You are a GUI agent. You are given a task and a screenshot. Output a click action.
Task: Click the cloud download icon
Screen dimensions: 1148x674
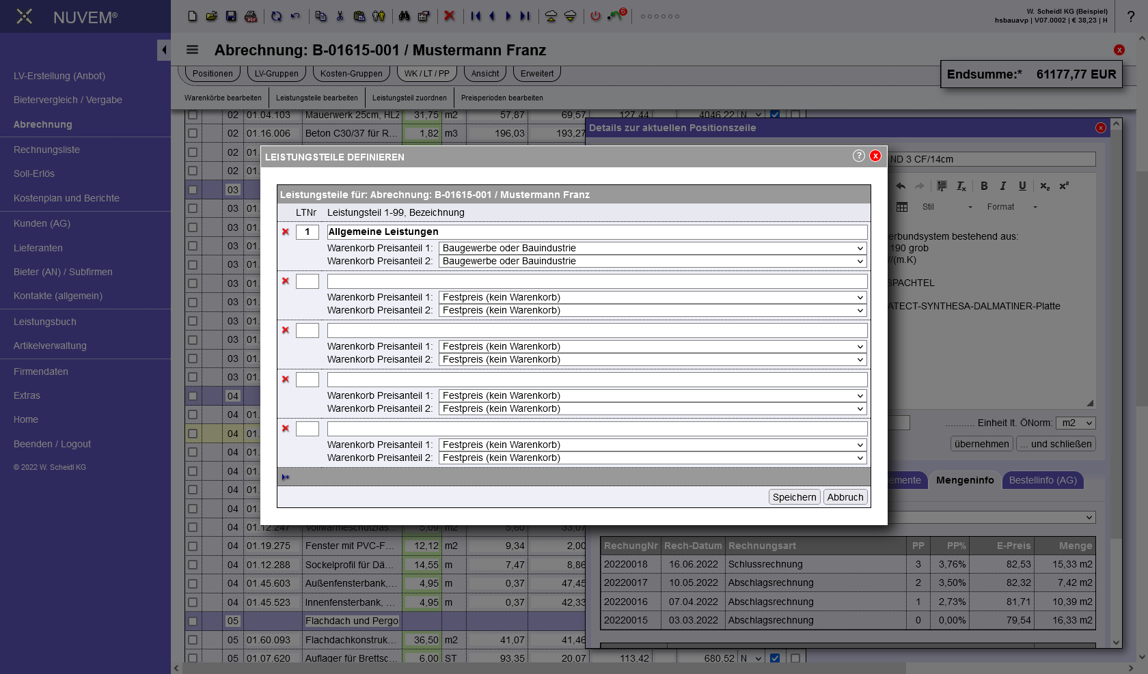[x=570, y=16]
